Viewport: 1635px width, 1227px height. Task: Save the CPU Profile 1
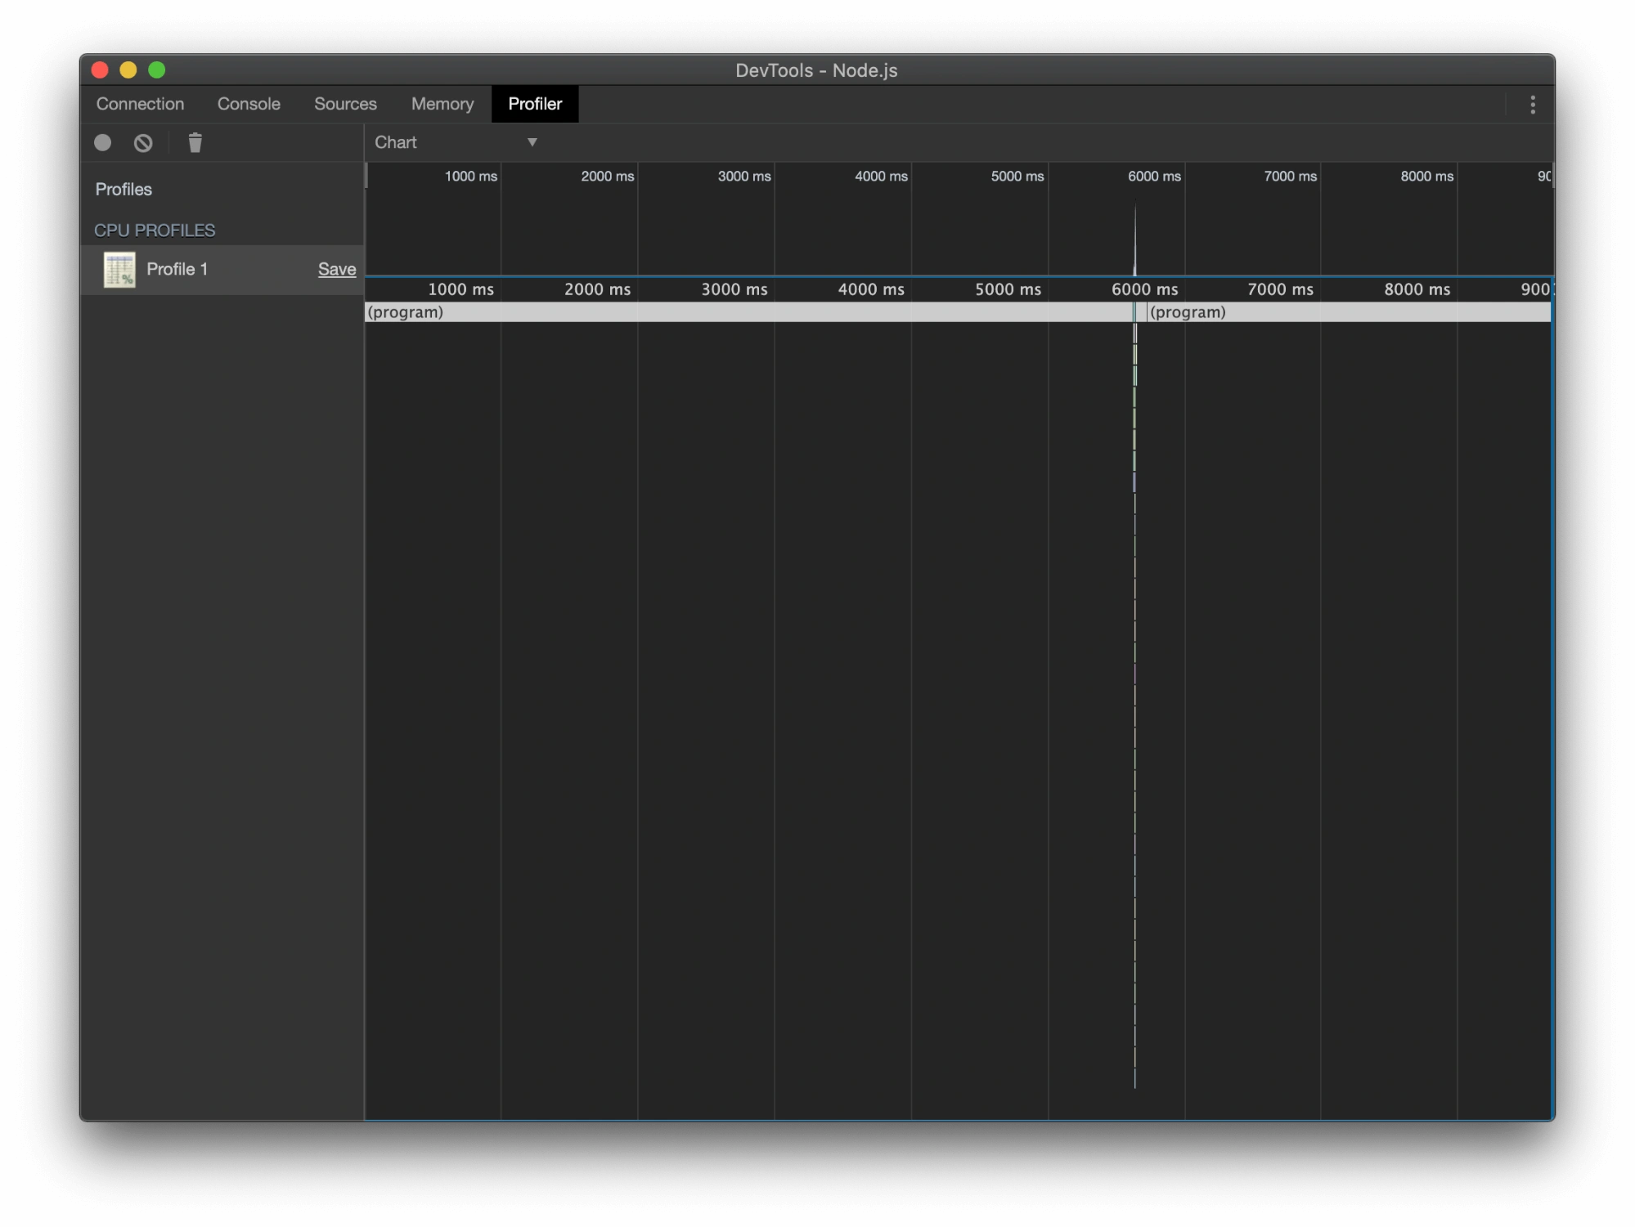pyautogui.click(x=338, y=268)
